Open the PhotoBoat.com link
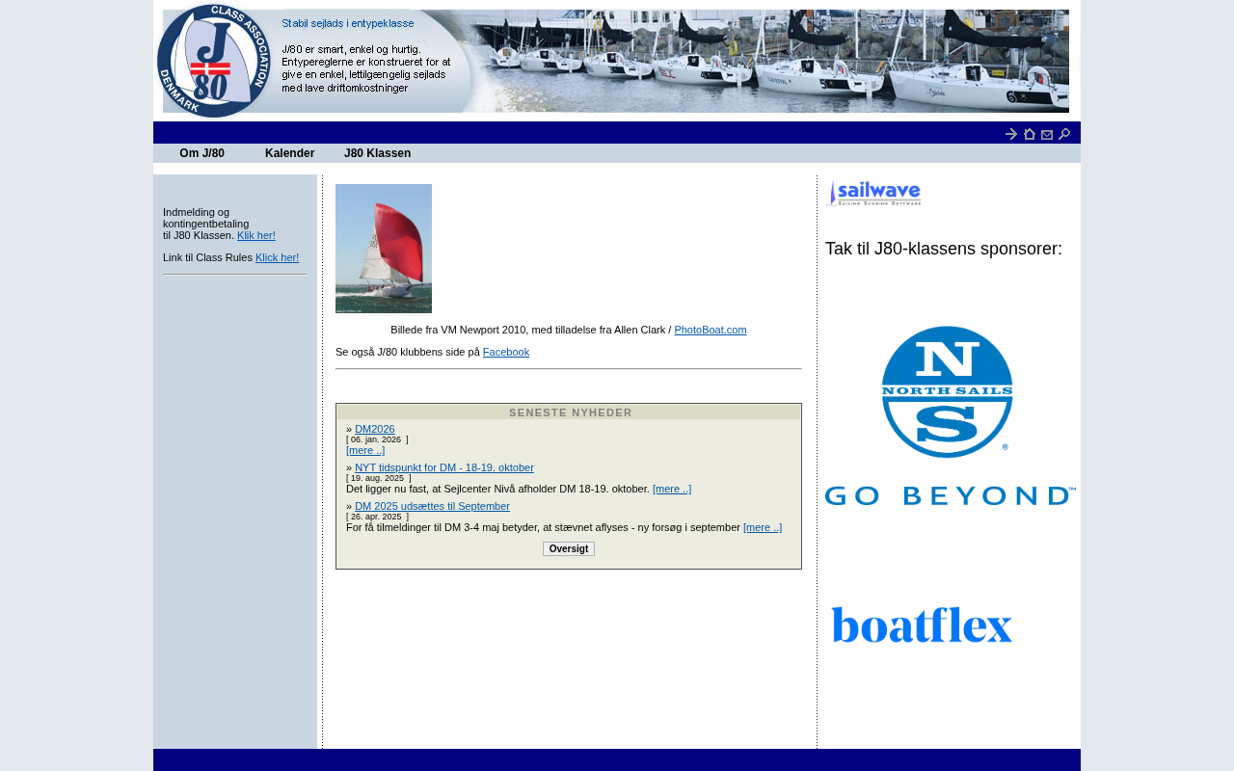This screenshot has height=771, width=1234. [x=710, y=330]
